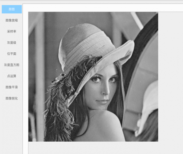Select the 原图 tab in sidebar
Image resolution: width=183 pixels, height=154 pixels.
click(x=12, y=9)
